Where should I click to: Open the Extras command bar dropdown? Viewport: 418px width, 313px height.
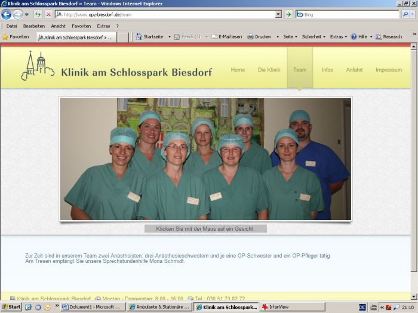339,37
